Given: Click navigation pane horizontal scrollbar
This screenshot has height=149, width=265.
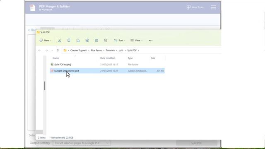Looking at the screenshot, I should [x=40, y=132].
